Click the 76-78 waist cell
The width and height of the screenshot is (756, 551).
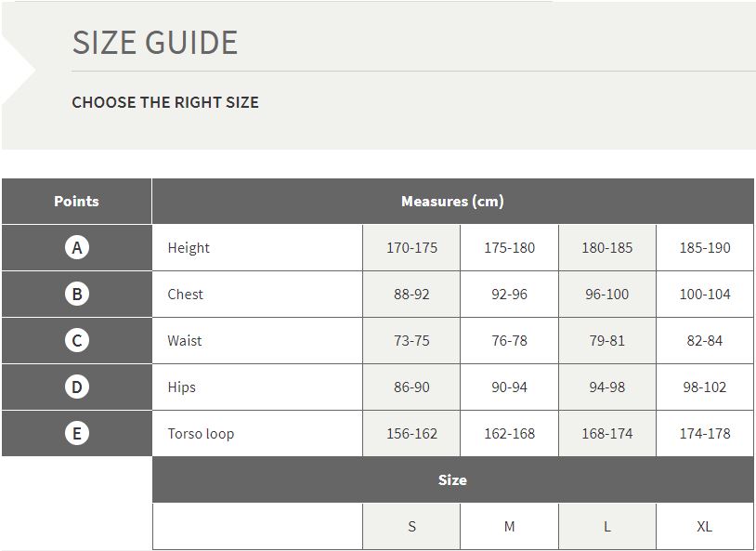pos(509,340)
